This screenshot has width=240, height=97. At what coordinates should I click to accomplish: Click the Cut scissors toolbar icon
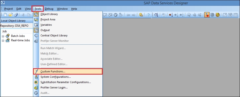(23, 15)
